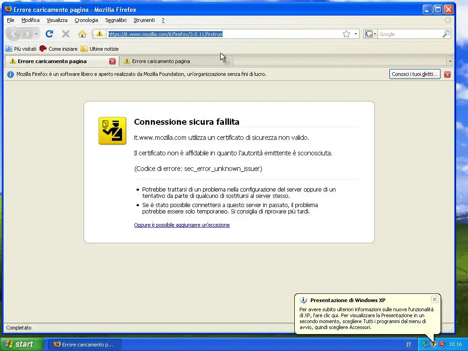This screenshot has width=468, height=351.
Task: Click the network connection tray icon
Action: (x=425, y=344)
